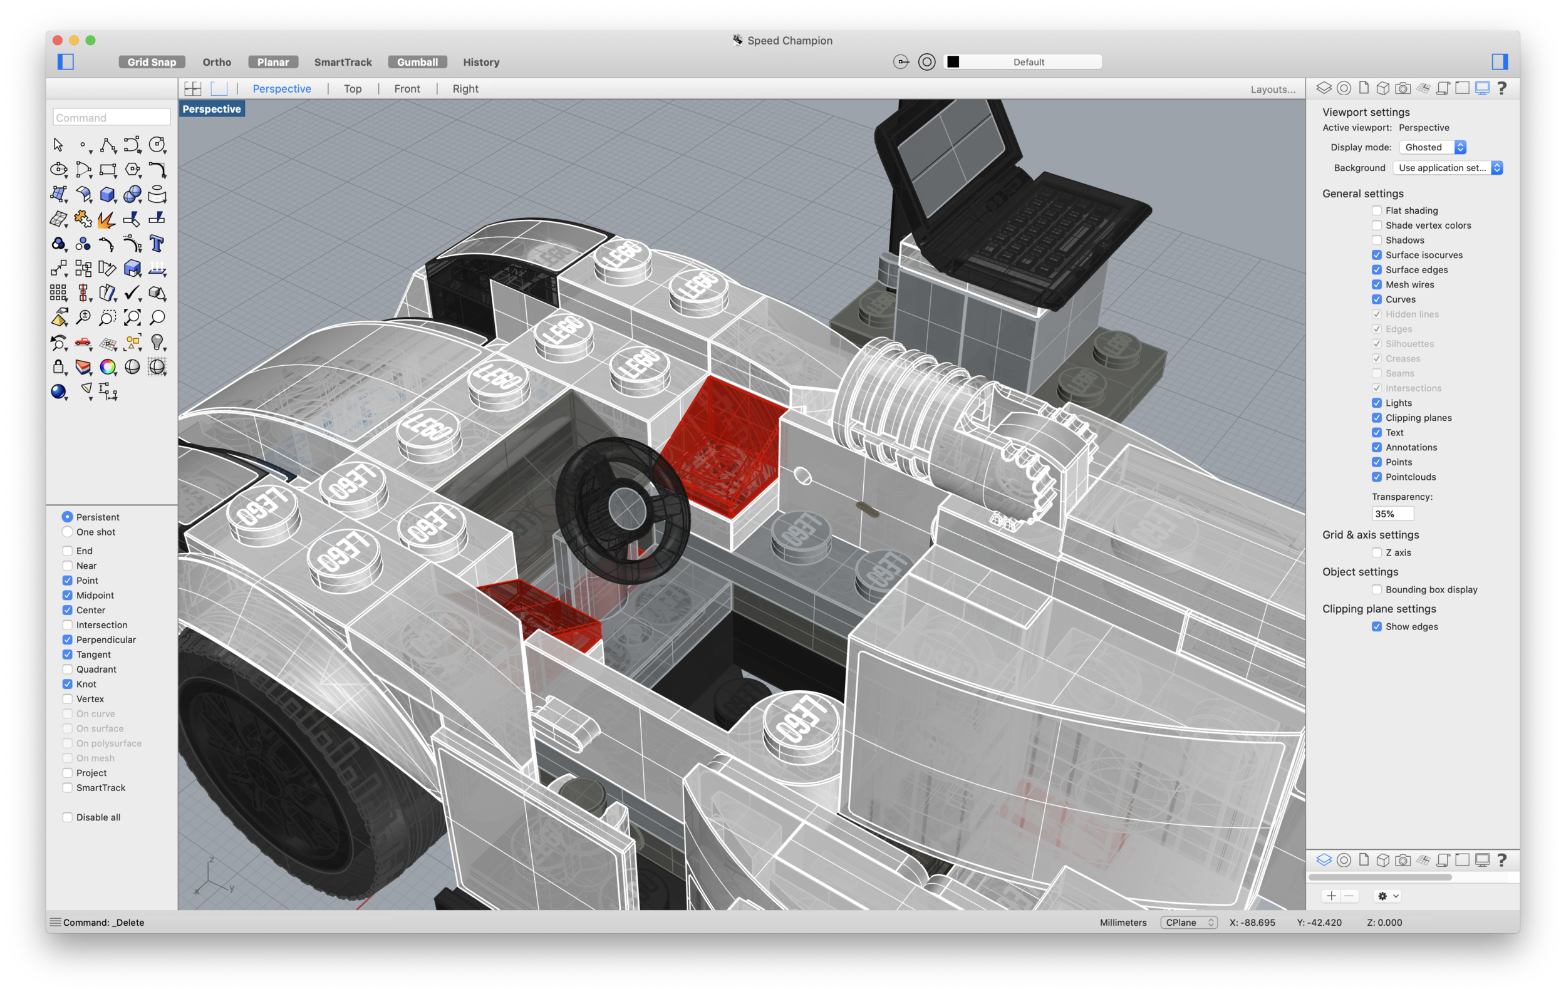Enable History recording
Screen dimensions: 1566x994
click(x=481, y=62)
